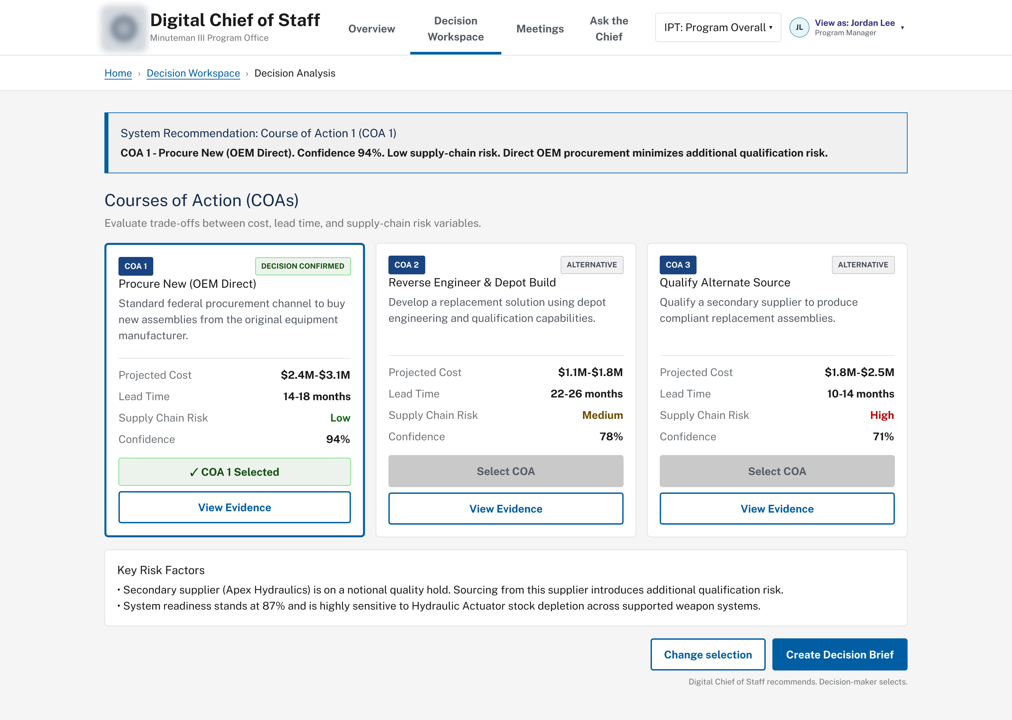The width and height of the screenshot is (1012, 720).
Task: Click the COA 1 badge
Action: click(136, 266)
